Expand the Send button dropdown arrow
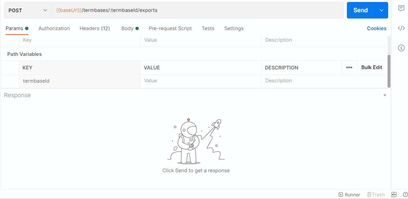The image size is (408, 199). tap(382, 11)
